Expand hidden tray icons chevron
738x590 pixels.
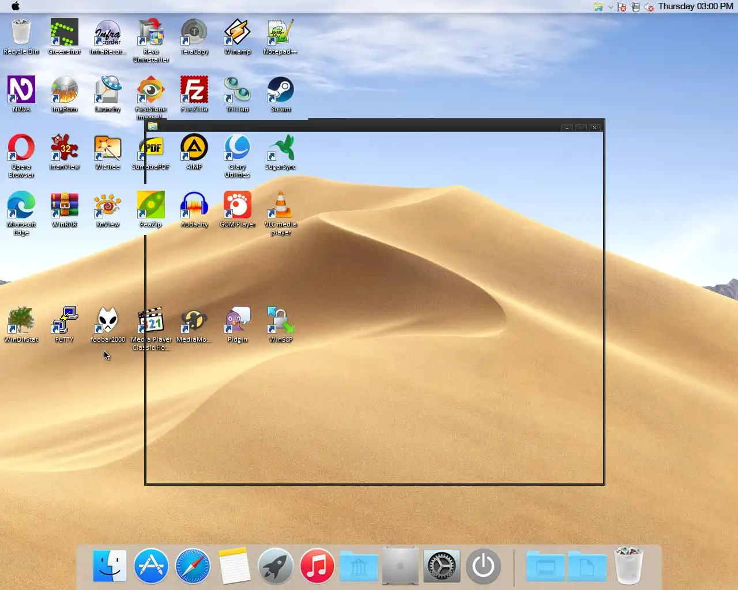611,7
